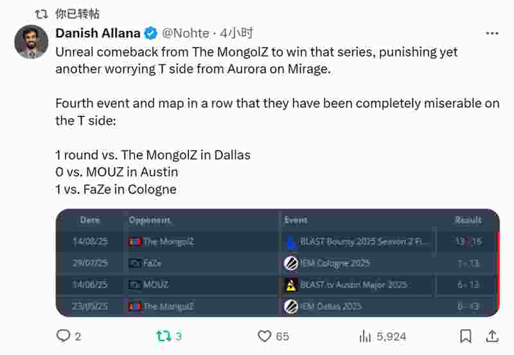Open Danish Allana's profile avatar

coord(31,42)
